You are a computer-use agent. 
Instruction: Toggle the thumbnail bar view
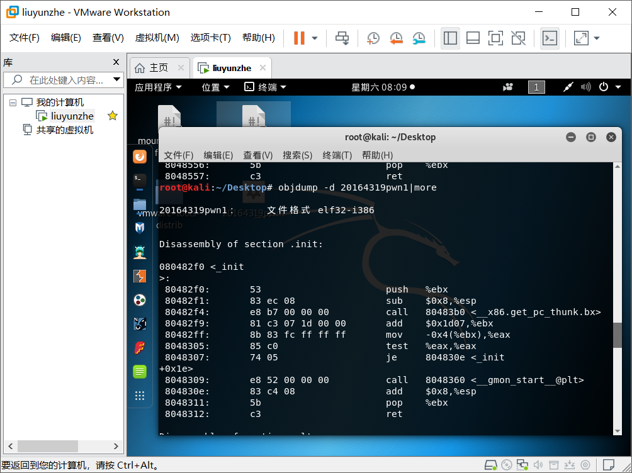point(473,38)
